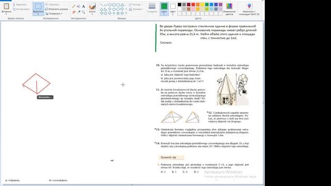
Task: Open the Кисти brushes dropdown arrow
Action: click(92, 14)
